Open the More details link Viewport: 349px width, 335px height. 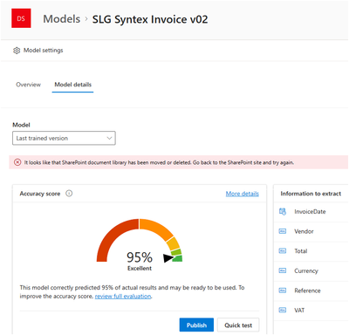(x=243, y=194)
